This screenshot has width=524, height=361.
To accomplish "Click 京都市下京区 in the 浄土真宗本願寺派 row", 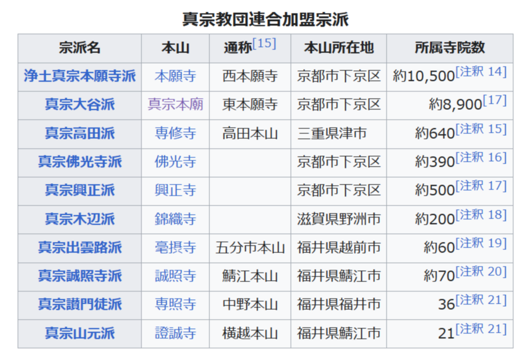I will coord(339,76).
